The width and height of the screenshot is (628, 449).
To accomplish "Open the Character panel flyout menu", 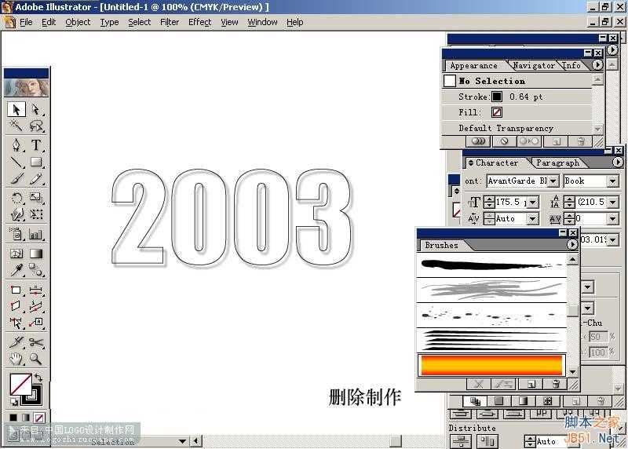I will point(618,162).
